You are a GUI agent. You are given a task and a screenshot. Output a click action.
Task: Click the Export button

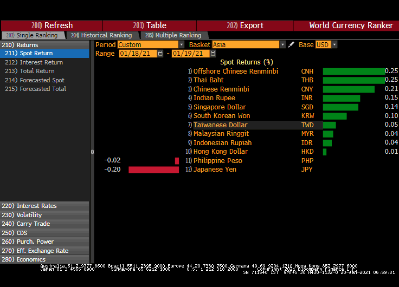coord(245,25)
